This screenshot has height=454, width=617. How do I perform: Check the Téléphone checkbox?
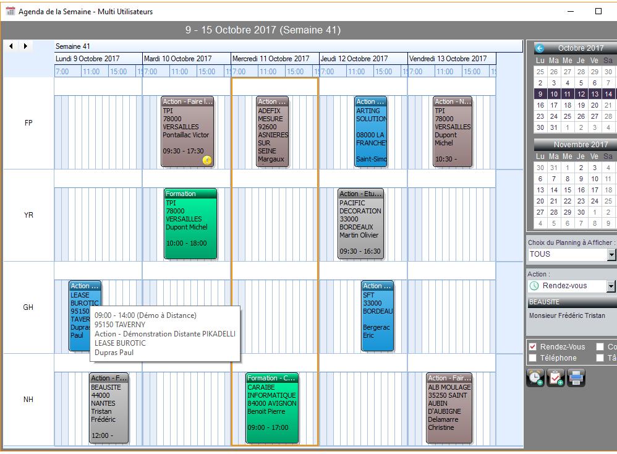tap(533, 358)
